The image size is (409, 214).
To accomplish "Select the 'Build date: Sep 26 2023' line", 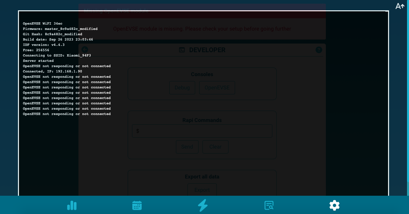I will [58, 40].
